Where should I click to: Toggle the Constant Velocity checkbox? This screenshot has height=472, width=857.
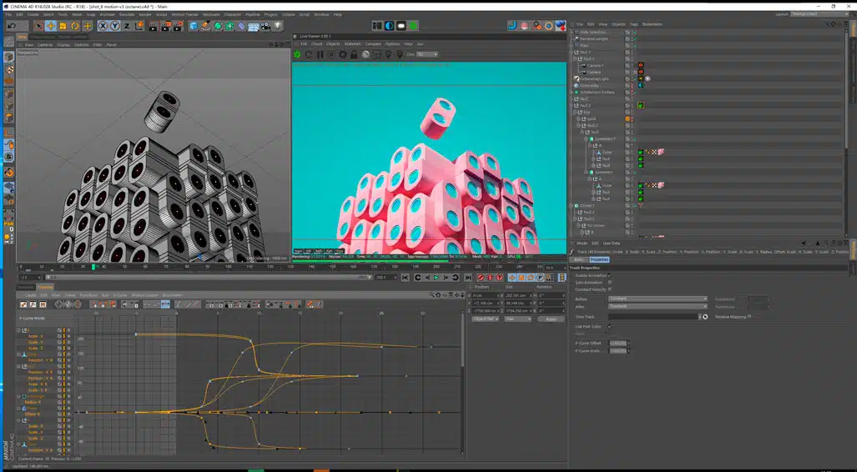[x=609, y=289]
